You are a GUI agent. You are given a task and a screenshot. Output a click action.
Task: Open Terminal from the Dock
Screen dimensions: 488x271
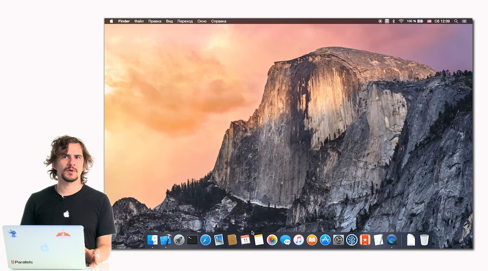[192, 240]
